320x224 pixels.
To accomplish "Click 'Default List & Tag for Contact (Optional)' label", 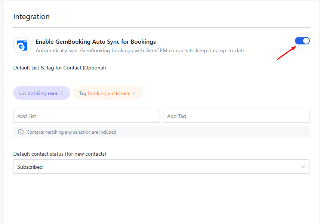I will (x=59, y=68).
